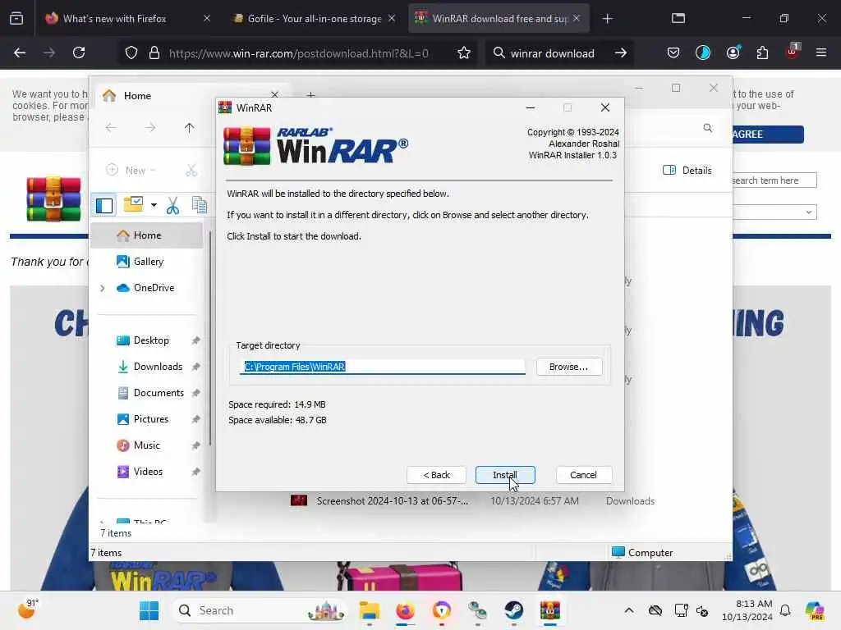Open the pinned Documents folder

click(x=159, y=393)
